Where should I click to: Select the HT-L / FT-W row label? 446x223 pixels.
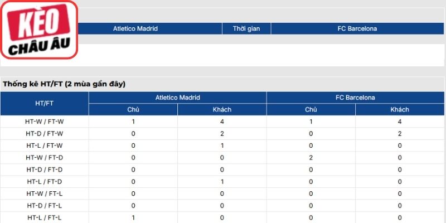tap(45, 146)
